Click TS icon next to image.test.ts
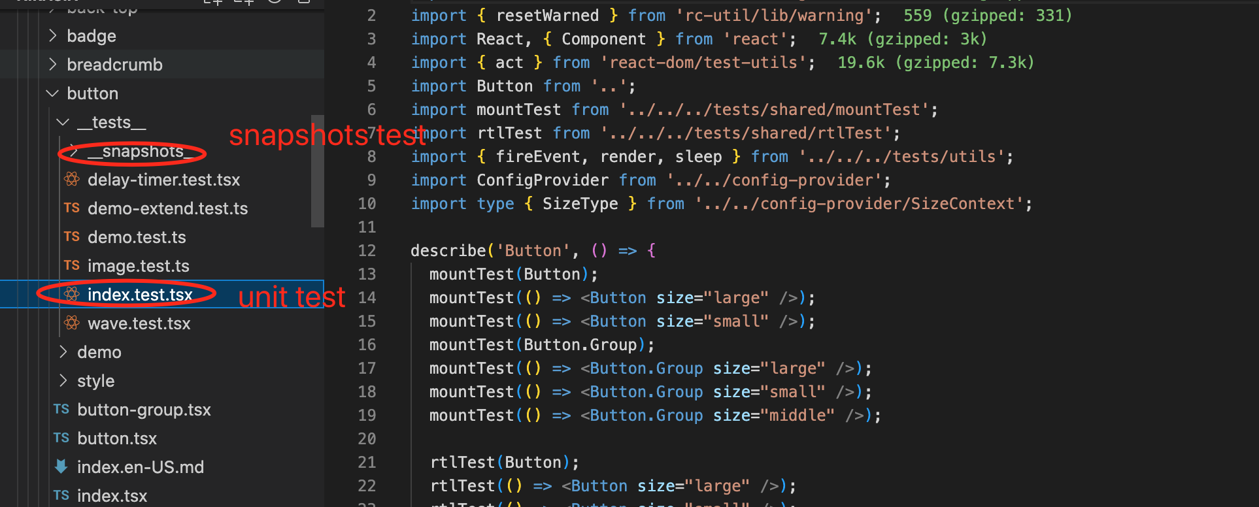The height and width of the screenshot is (507, 1259). (x=72, y=266)
